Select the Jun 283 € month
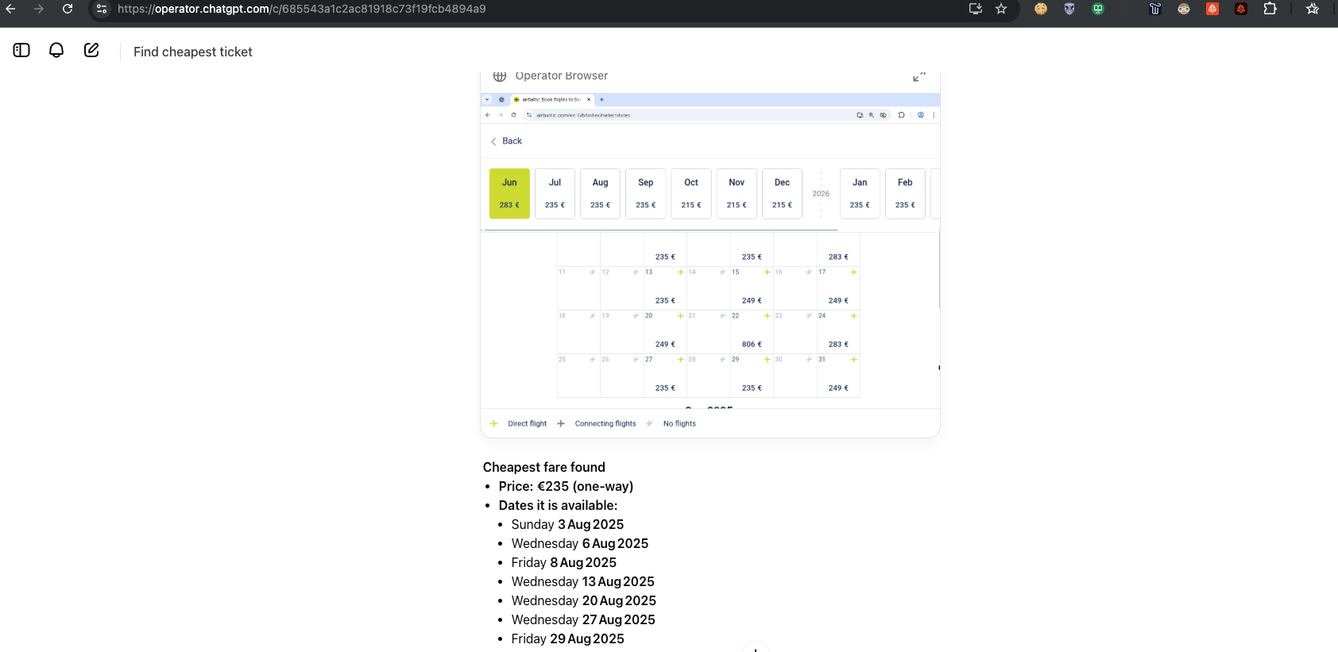Image resolution: width=1338 pixels, height=652 pixels. [x=509, y=194]
